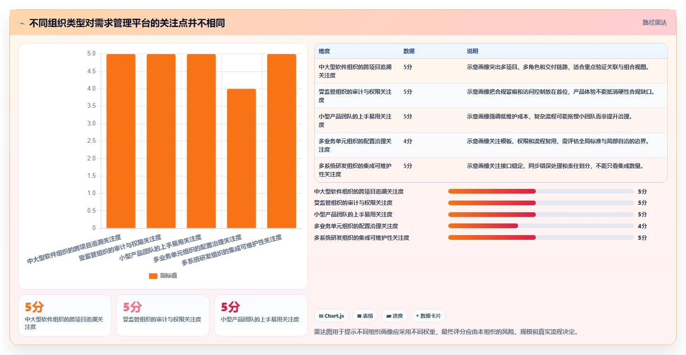
Task: Click the progress bar for 多系统研发组织的集成可维护性关注度
Action: click(x=541, y=237)
